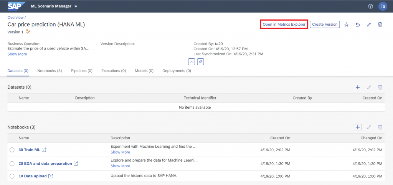Click the Datasets edit pencil icon
This screenshot has width=393, height=185.
tap(369, 87)
